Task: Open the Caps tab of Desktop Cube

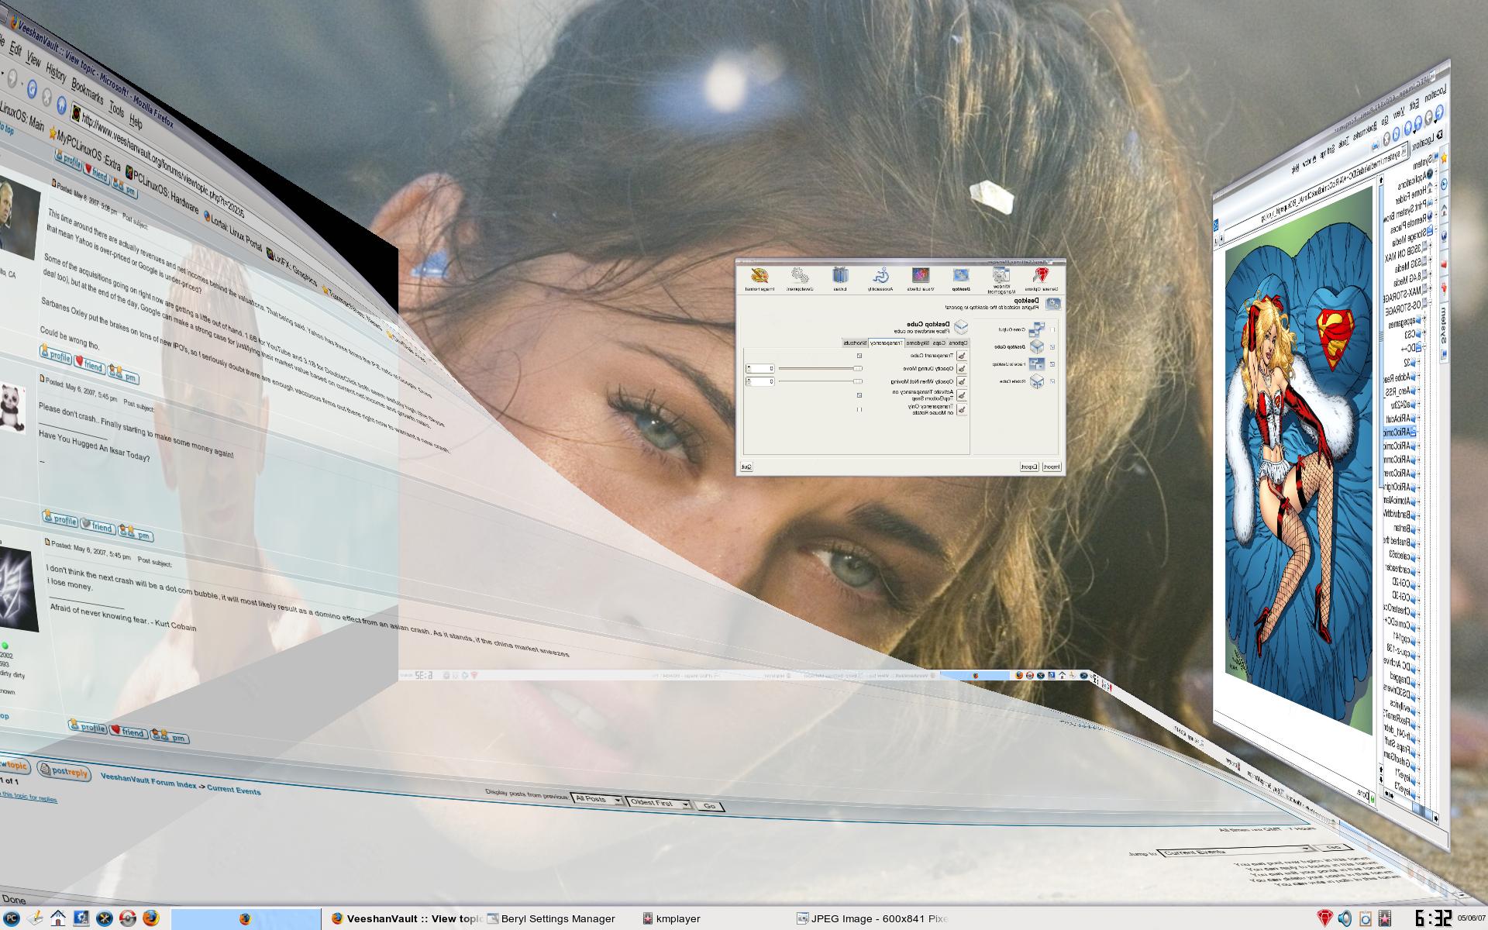Action: click(939, 343)
